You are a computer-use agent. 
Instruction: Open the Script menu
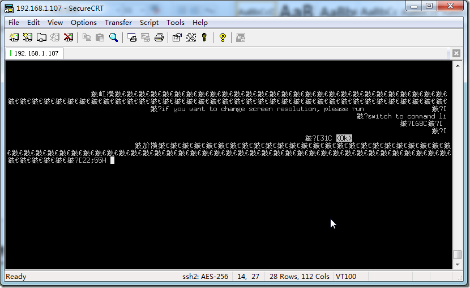149,23
